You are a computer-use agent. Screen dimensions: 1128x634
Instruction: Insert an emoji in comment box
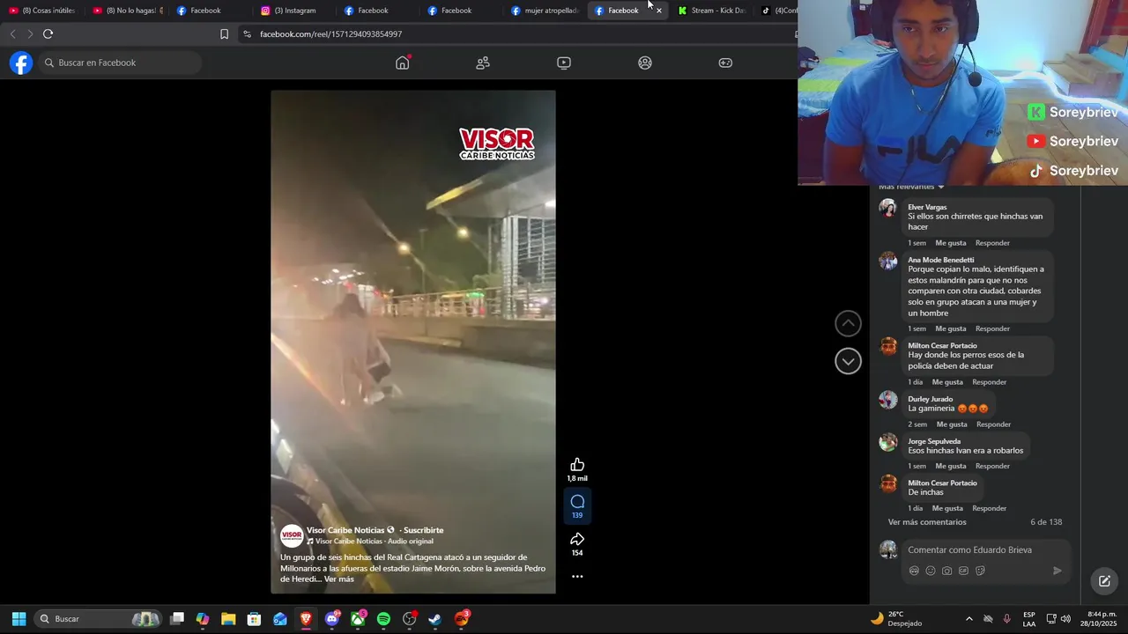pos(931,571)
